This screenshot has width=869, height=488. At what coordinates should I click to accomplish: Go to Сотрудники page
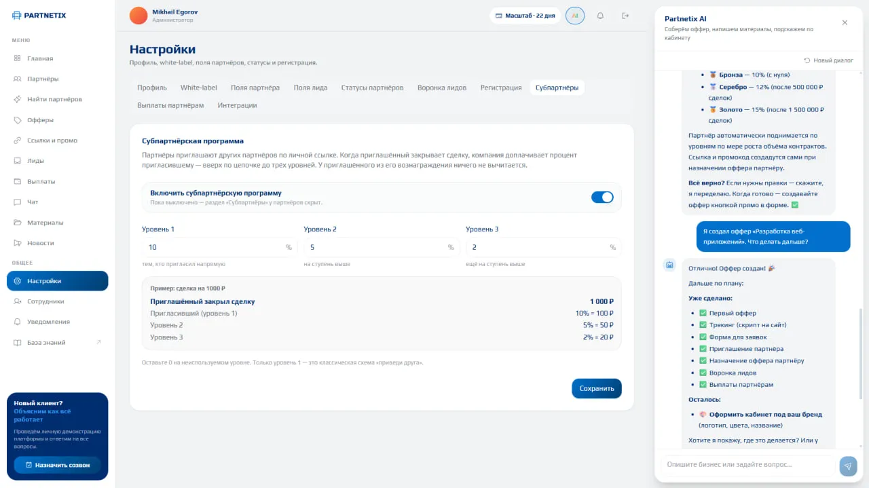(x=57, y=301)
